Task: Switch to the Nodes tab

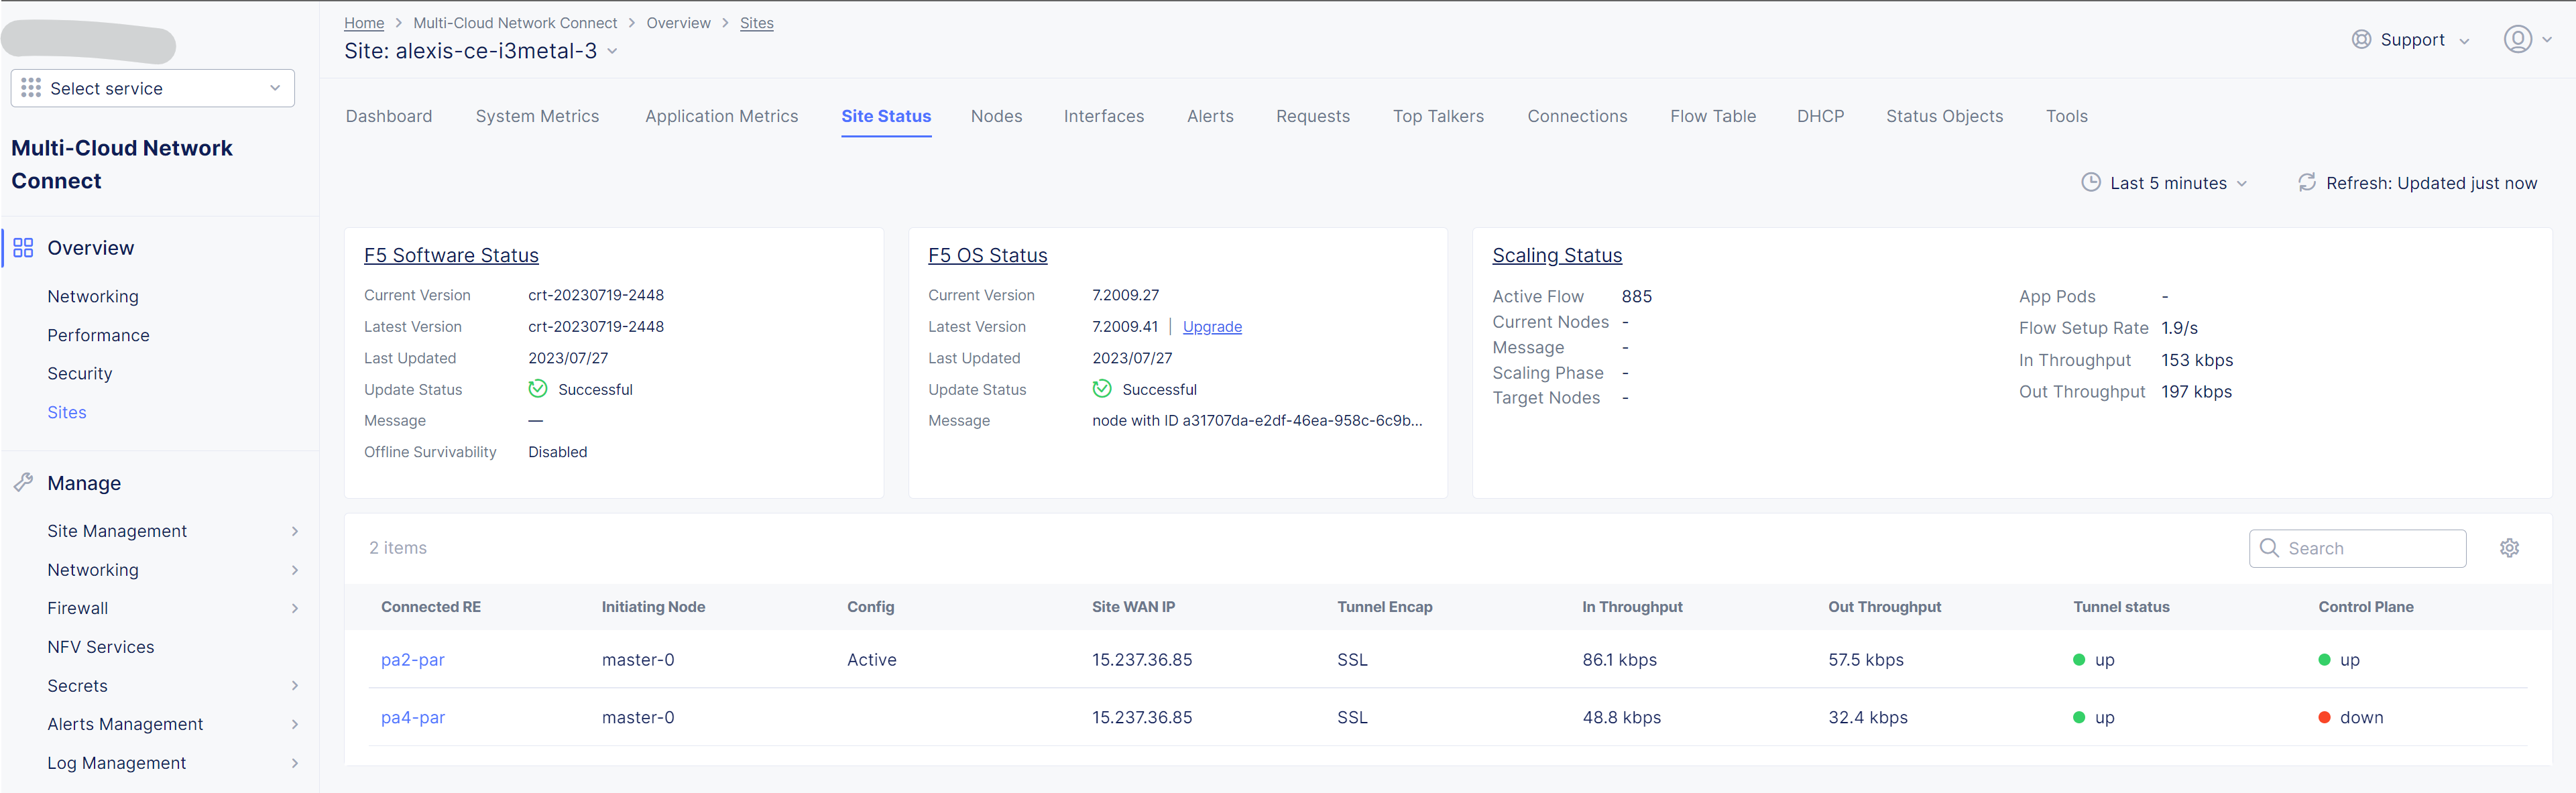Action: 995,116
